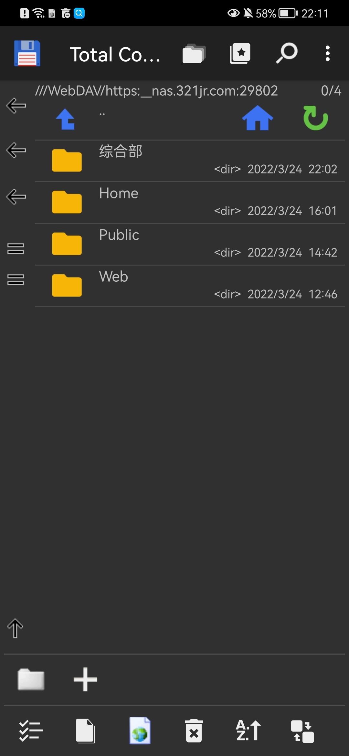
Task: Open the folder history icon in top bar
Action: [194, 53]
